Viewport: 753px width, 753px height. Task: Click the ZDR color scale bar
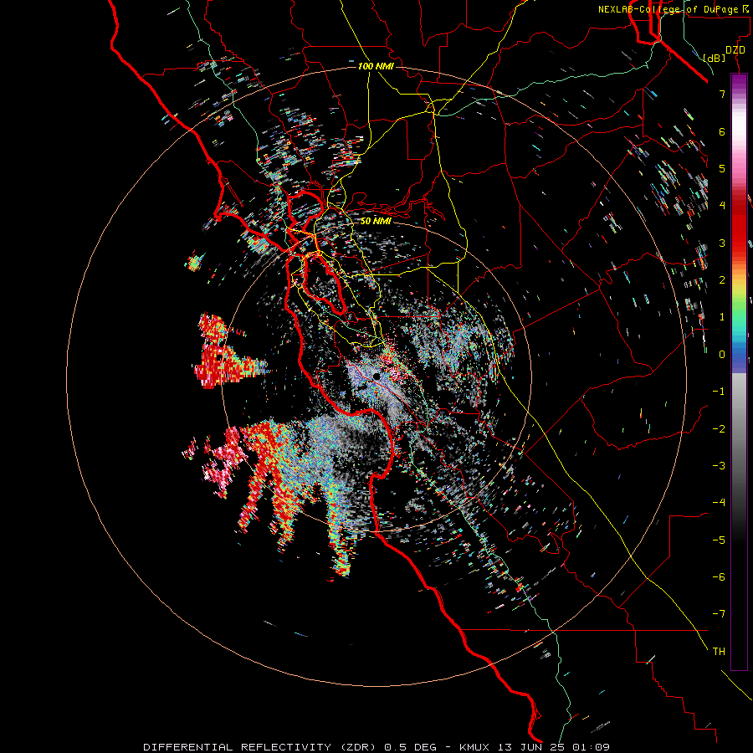739,371
